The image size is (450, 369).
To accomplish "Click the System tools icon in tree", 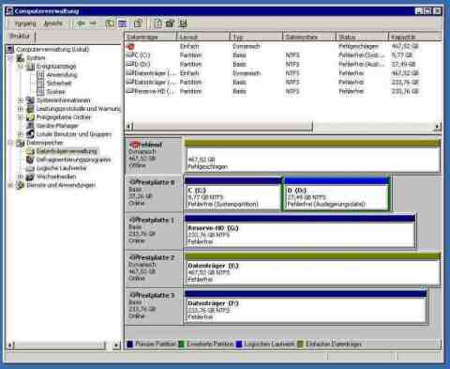I will pos(21,58).
